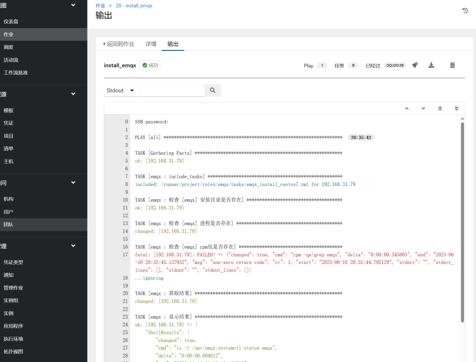Relaunch the job using the rocket icon

pos(415,65)
